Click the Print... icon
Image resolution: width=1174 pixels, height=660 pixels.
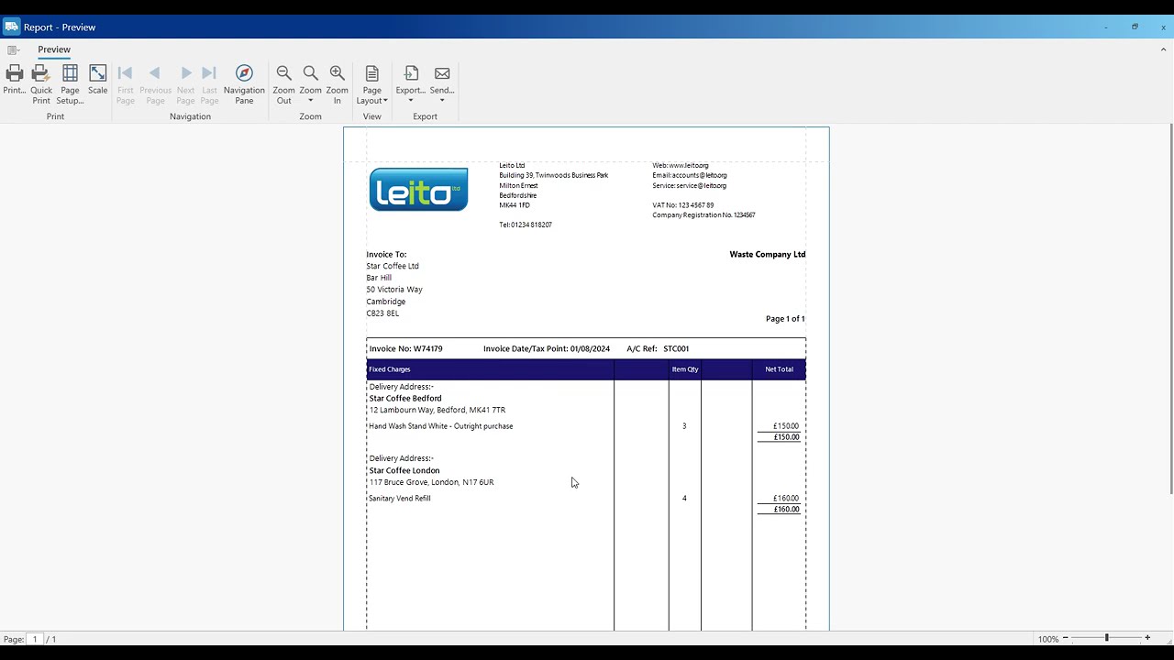point(15,80)
